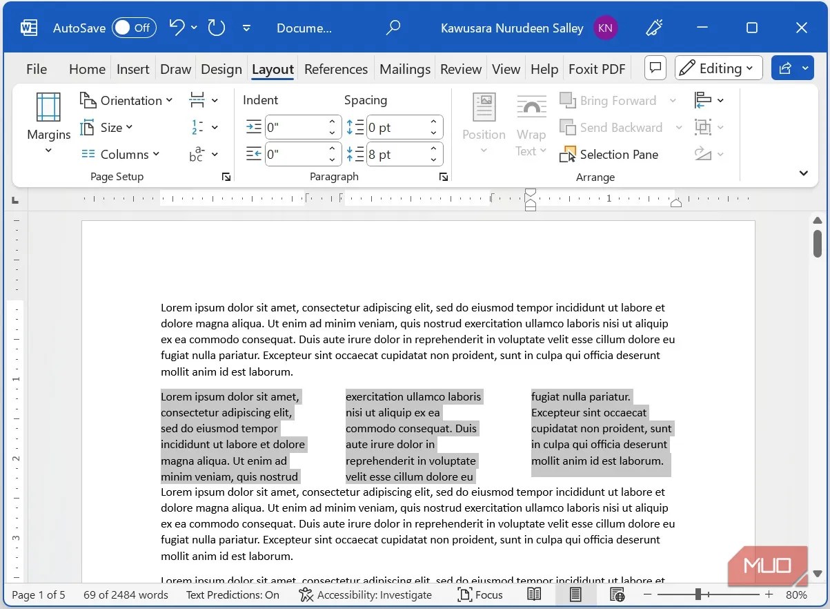Switch to the References tab
Screen dimensions: 830x609
coord(336,69)
